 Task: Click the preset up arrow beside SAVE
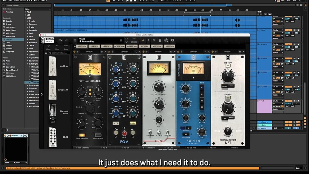[x=126, y=38]
